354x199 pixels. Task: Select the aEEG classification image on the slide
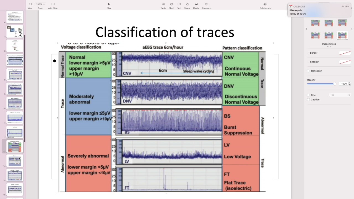pos(165,118)
